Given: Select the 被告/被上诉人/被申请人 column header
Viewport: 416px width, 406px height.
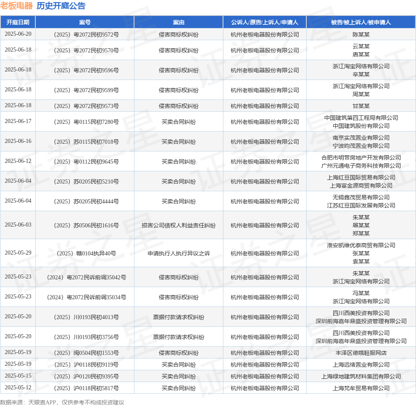Looking at the screenshot, I should 361,22.
